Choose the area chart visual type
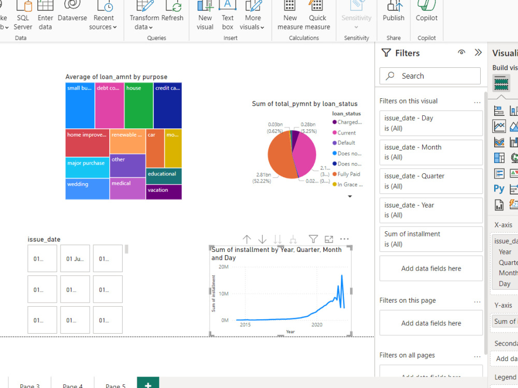Image resolution: width=518 pixels, height=388 pixels. coord(514,126)
